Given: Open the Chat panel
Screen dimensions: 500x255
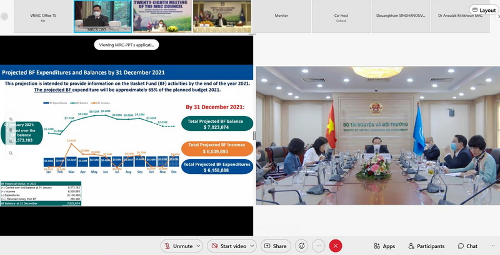Looking at the screenshot, I should point(467,246).
